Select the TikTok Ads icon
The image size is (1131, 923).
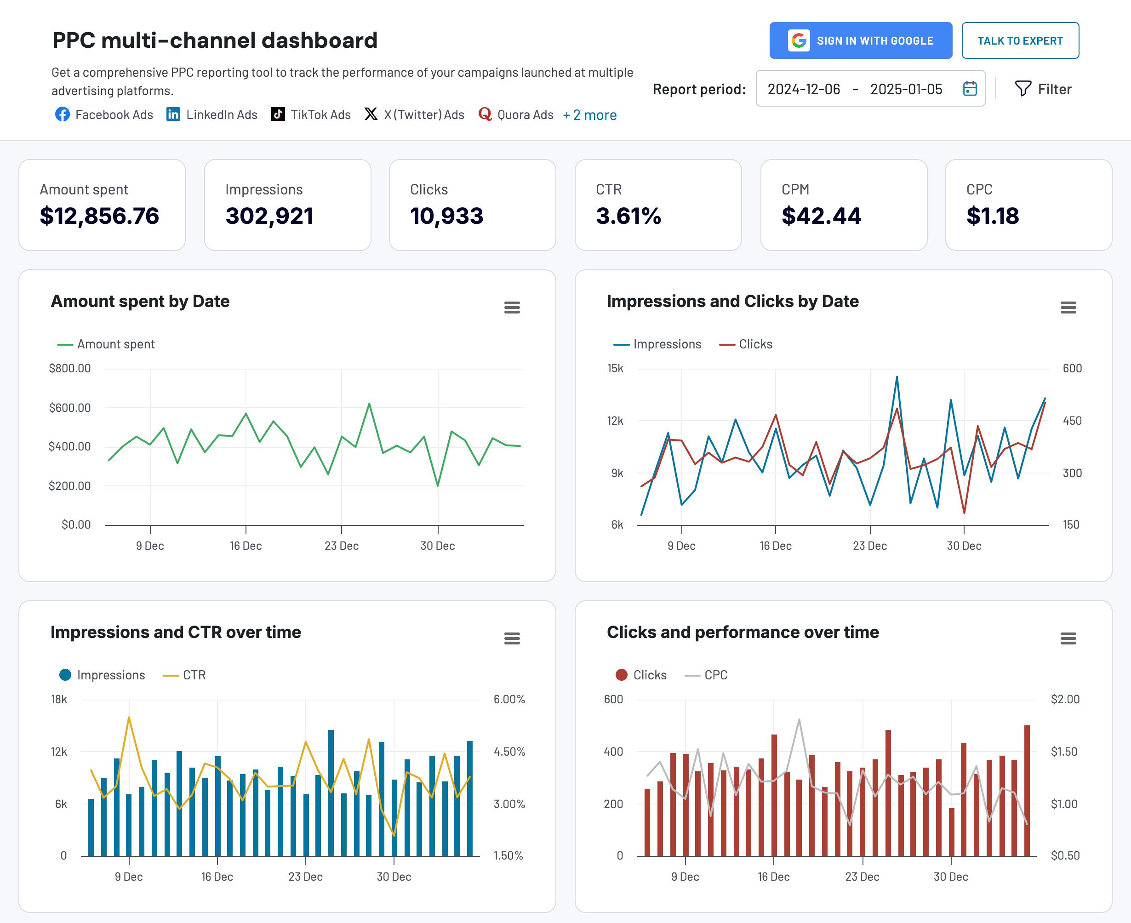[278, 114]
